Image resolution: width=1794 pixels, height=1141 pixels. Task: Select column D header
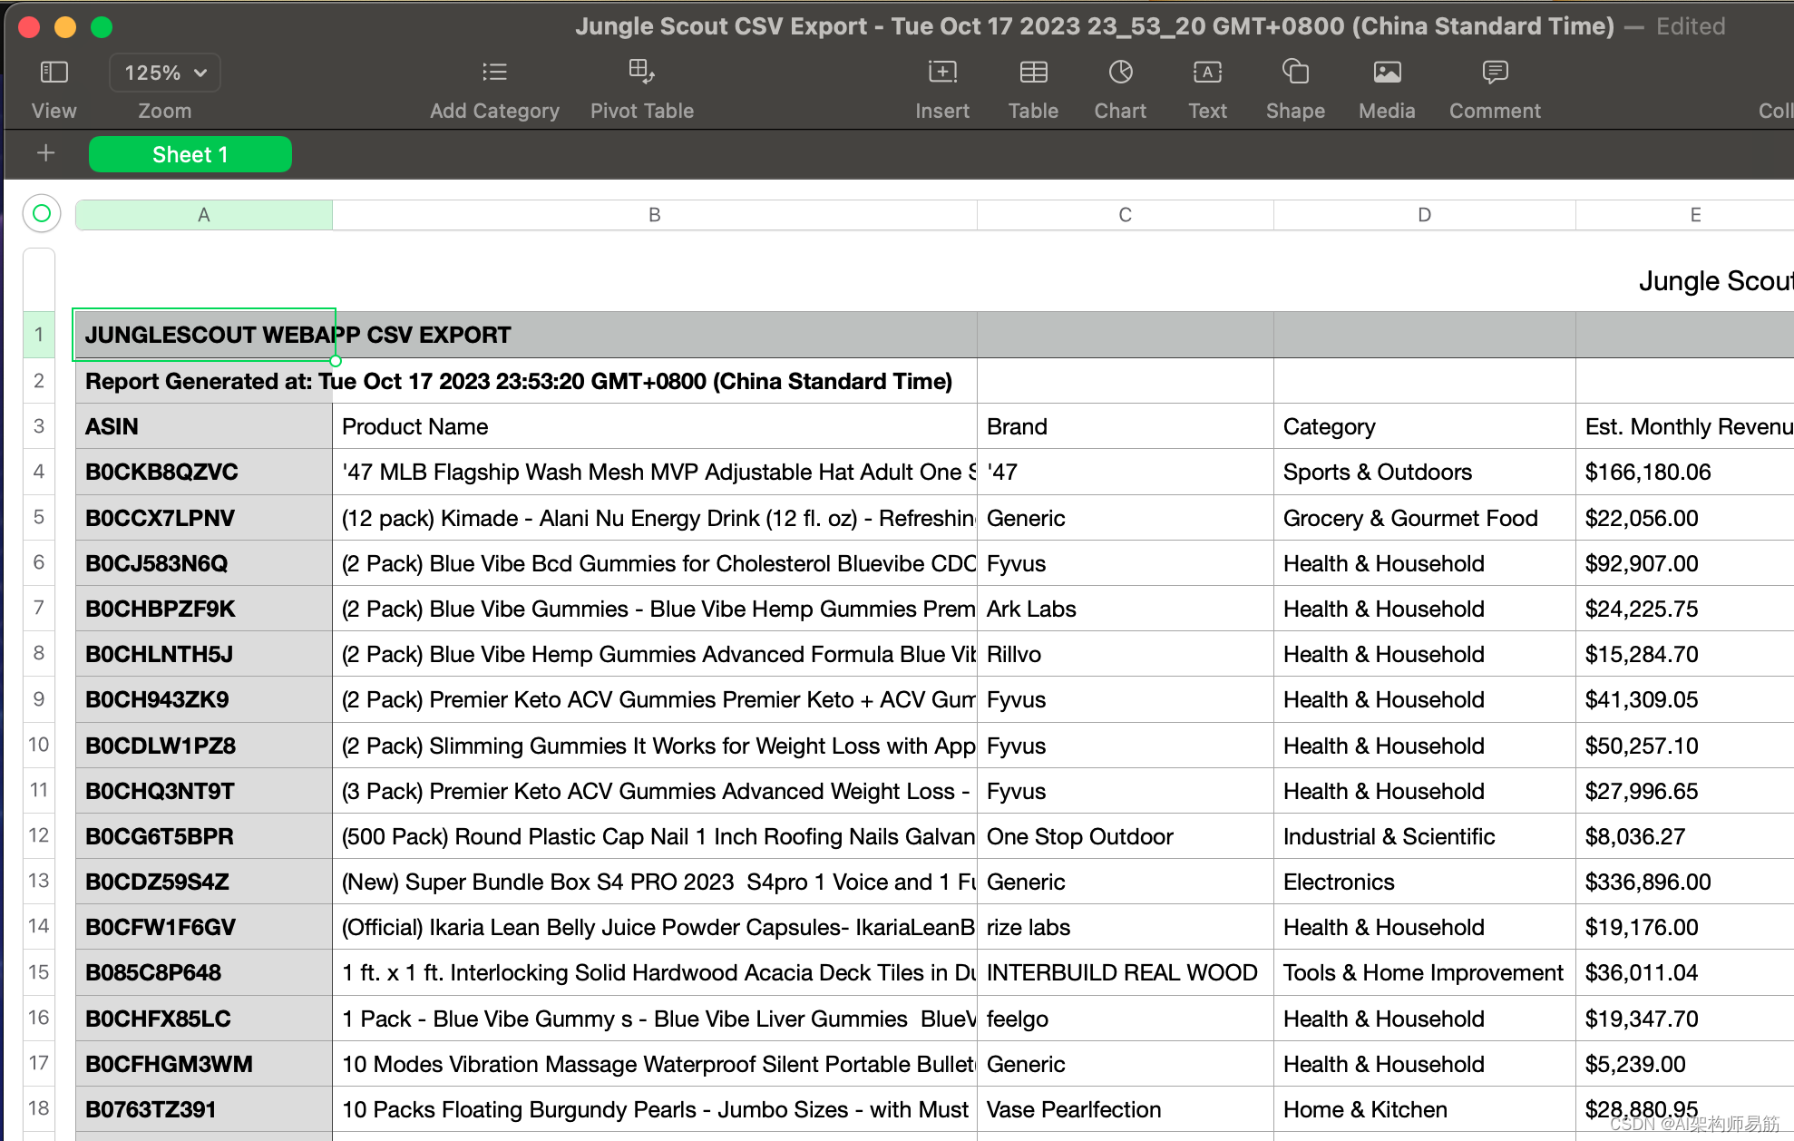(x=1425, y=215)
